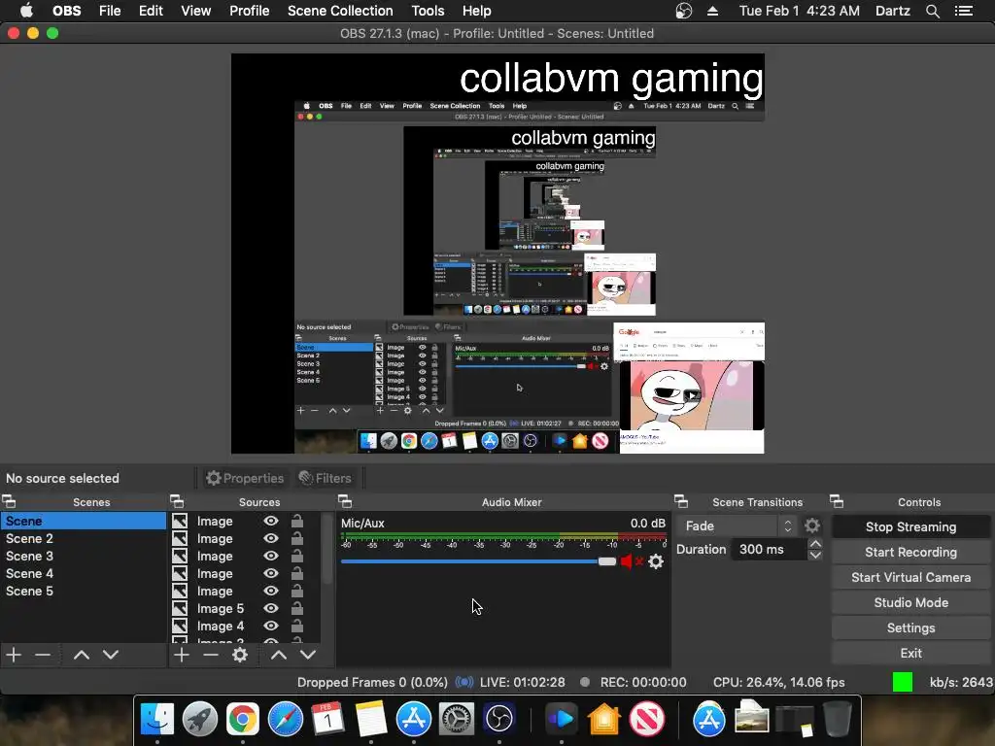This screenshot has height=746, width=995.
Task: Open OBS icon in the dock
Action: pos(499,720)
